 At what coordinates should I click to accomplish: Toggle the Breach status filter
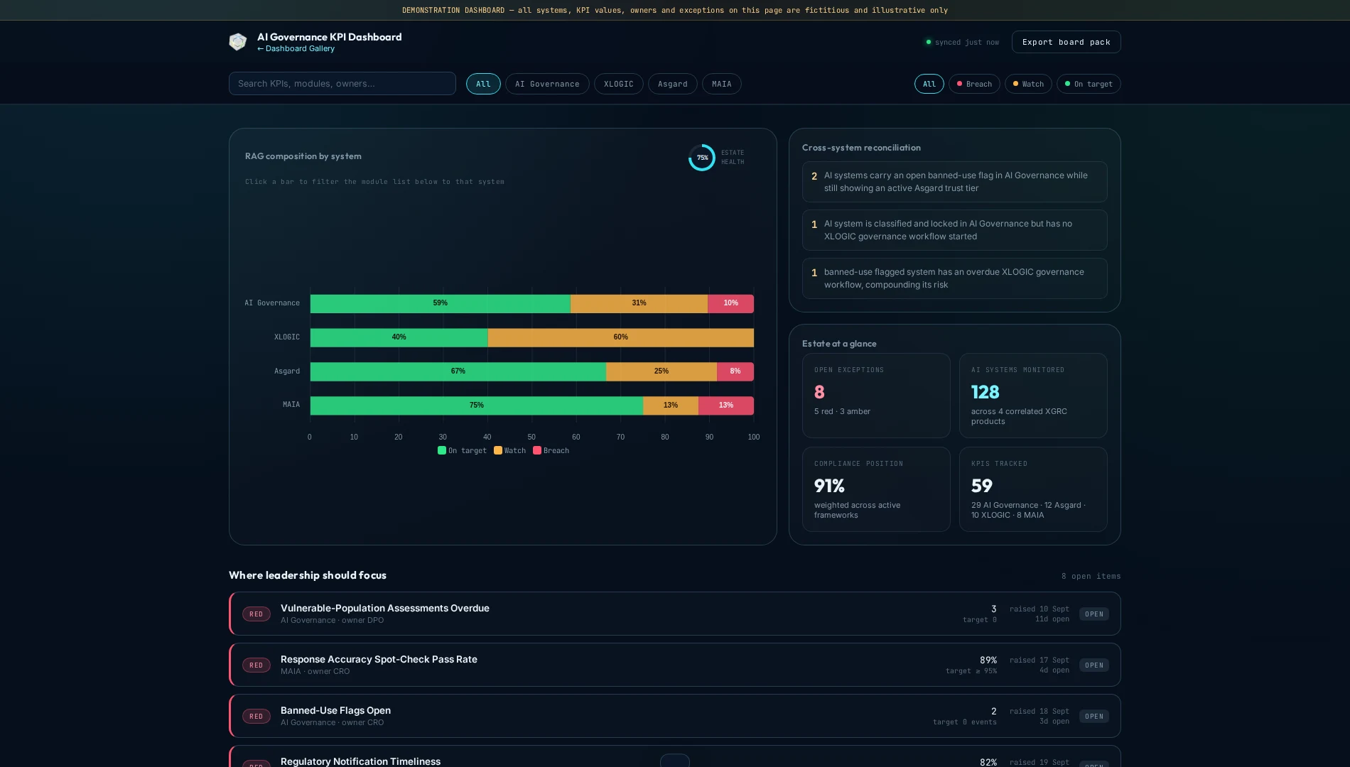tap(974, 84)
